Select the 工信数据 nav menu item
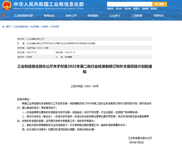The width and height of the screenshot is (182, 145). [137, 16]
